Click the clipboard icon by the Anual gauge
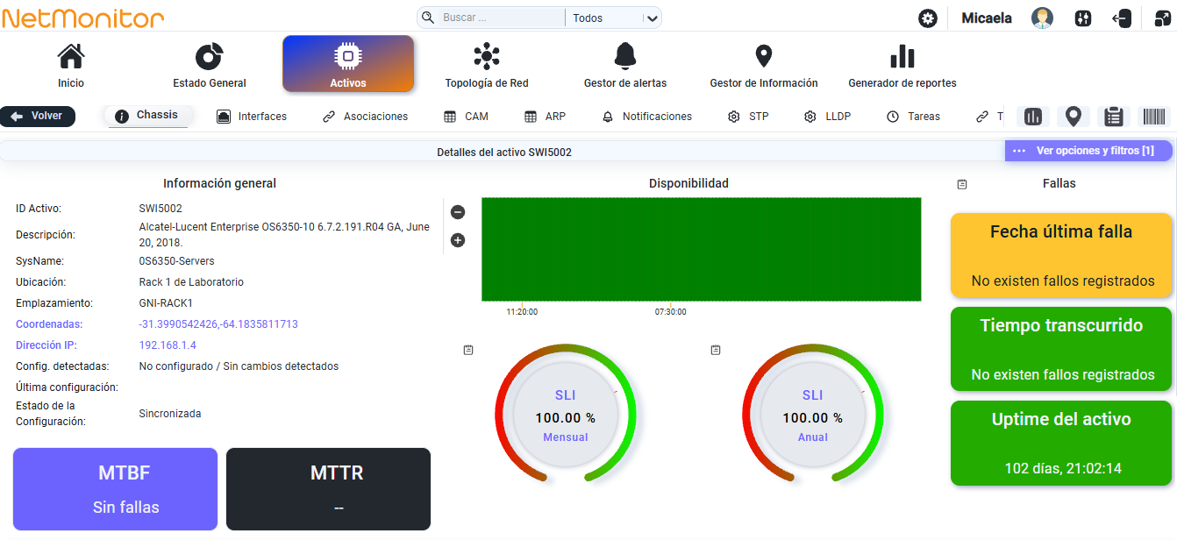Viewport: 1177px width, 540px height. (716, 350)
